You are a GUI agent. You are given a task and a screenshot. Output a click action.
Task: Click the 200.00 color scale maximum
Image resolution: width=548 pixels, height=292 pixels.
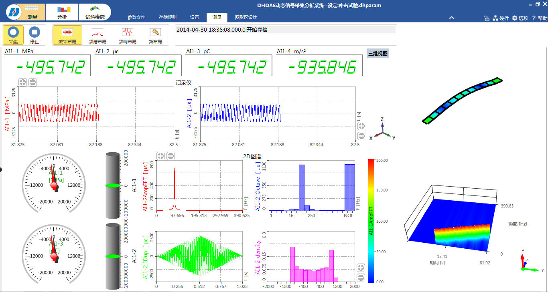382,161
